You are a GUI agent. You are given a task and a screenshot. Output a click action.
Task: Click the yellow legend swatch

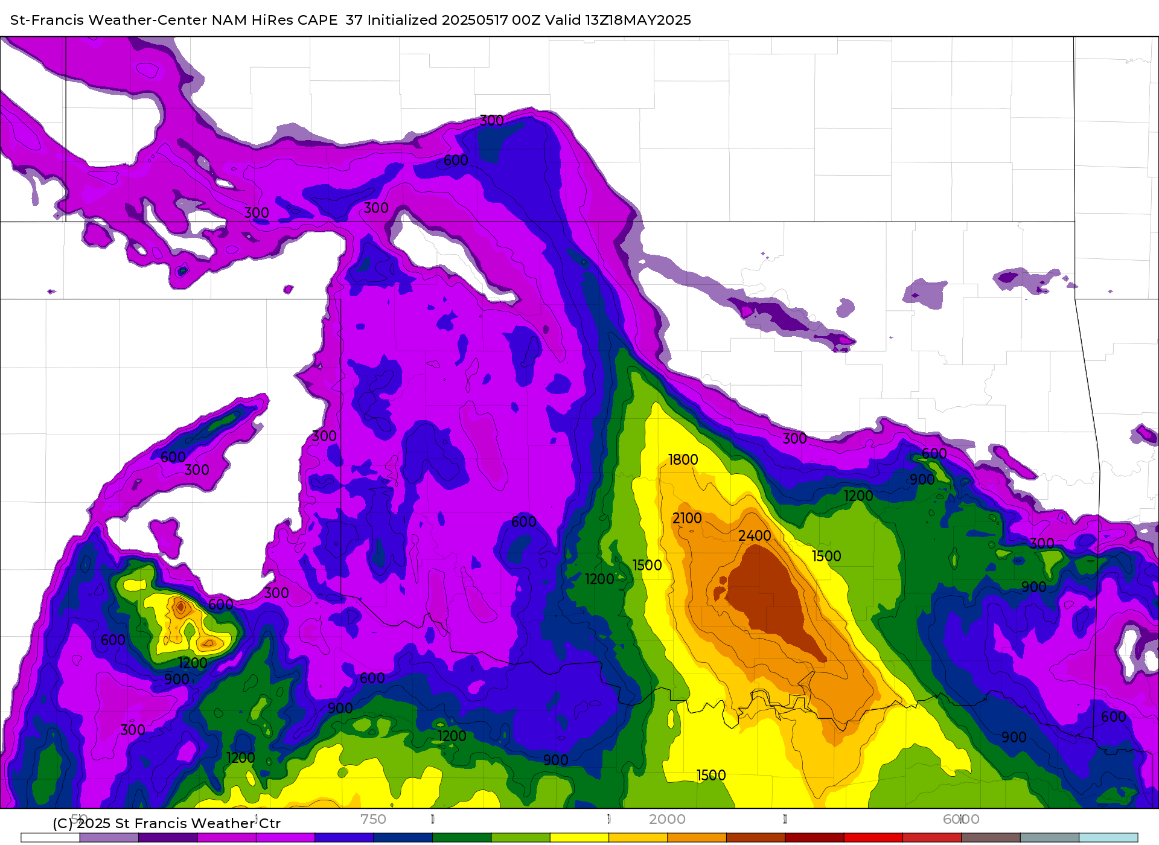click(579, 838)
